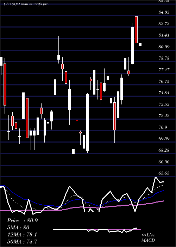Click the '5MA : 80' readout

pos(18,228)
